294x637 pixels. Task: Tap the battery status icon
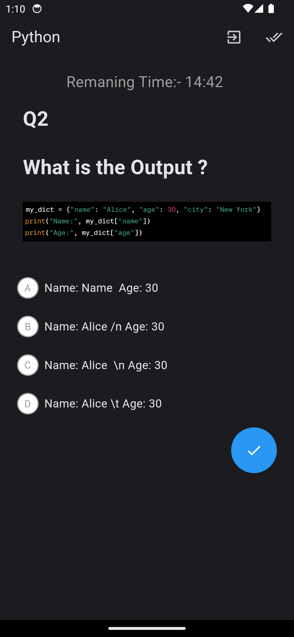coord(271,9)
